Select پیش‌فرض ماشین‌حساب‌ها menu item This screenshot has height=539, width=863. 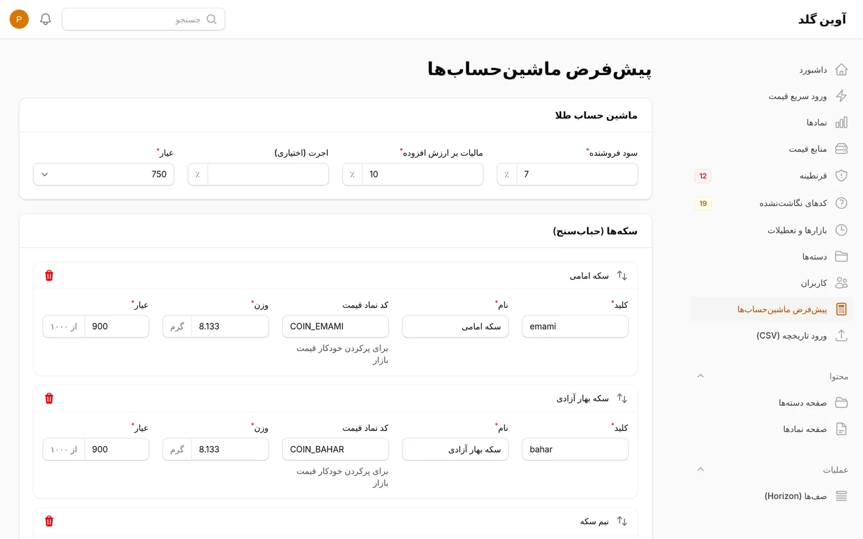[772, 309]
